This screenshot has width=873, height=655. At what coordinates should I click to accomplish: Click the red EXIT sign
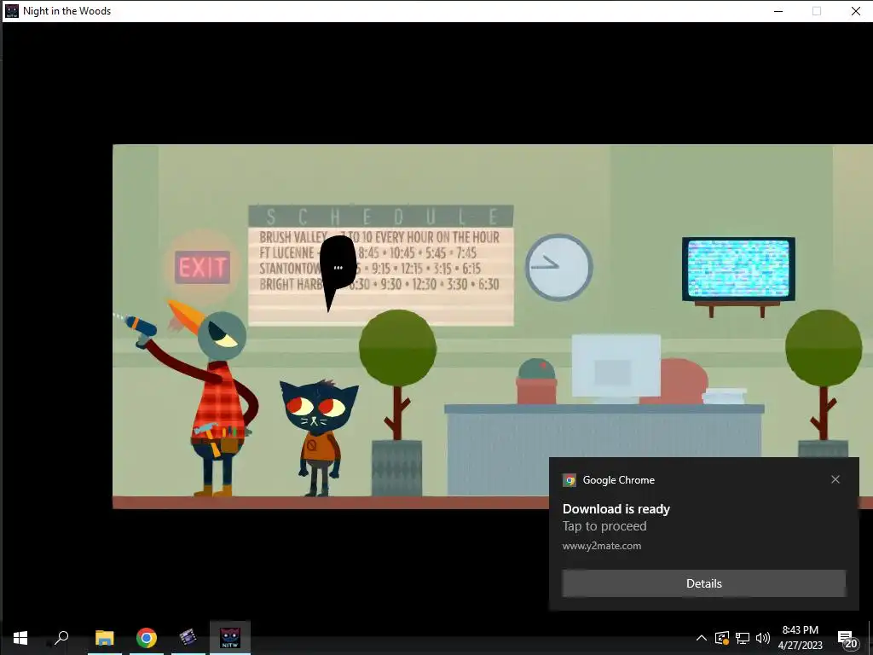pos(202,267)
